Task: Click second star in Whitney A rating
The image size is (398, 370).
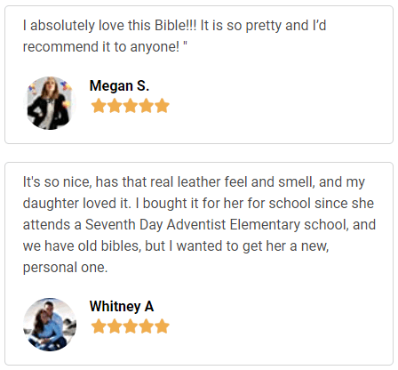Action: point(115,326)
